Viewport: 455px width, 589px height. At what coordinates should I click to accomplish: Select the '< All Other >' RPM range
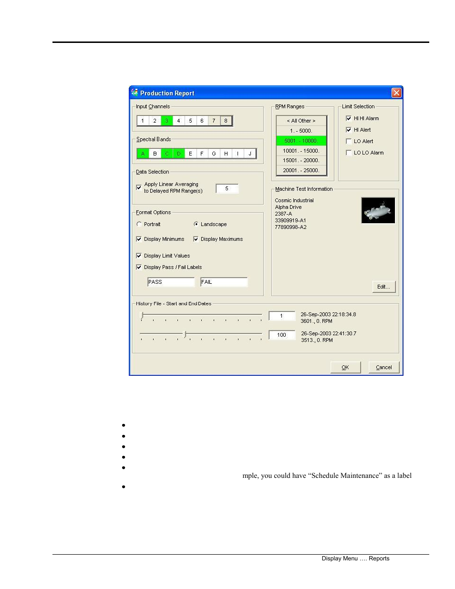click(301, 121)
